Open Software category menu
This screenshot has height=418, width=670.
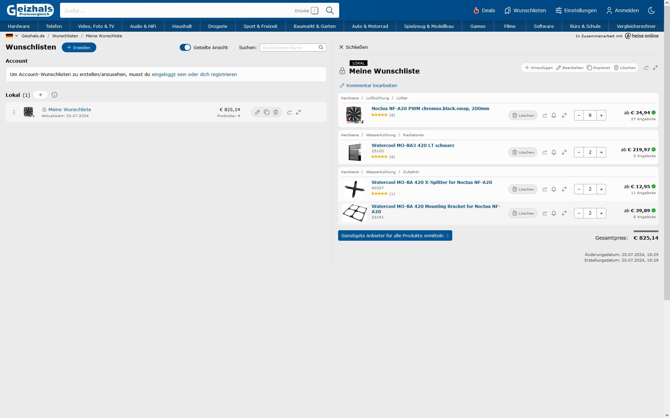[x=544, y=26]
